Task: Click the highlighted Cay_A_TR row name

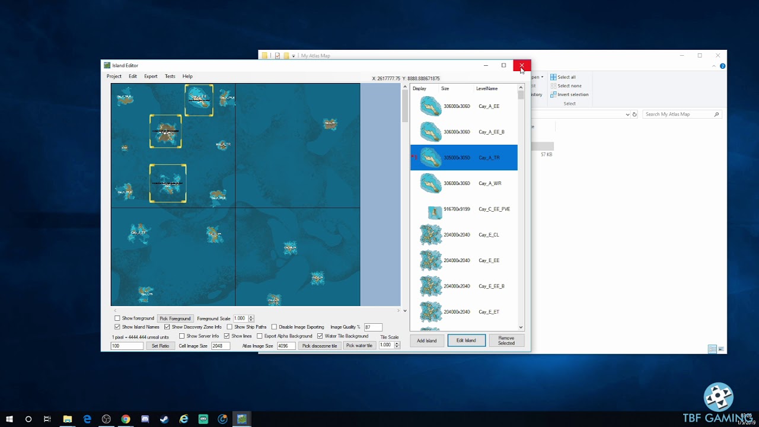Action: (x=489, y=158)
